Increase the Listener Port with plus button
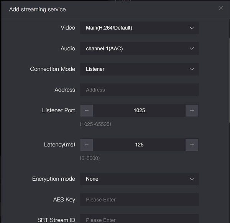230x223 pixels. click(192, 110)
